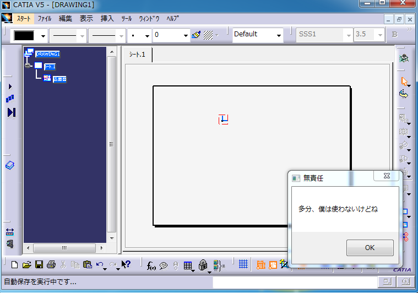Viewport: 418px width, 293px height.
Task: Toggle the Bold text button
Action: click(x=394, y=35)
